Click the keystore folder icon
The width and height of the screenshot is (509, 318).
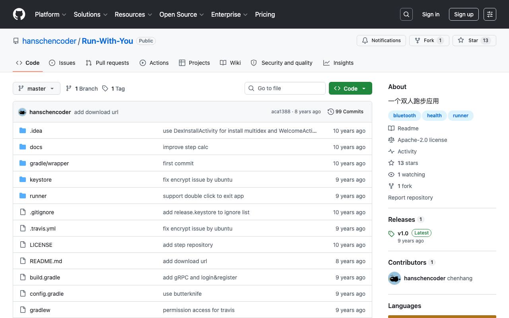click(x=23, y=180)
